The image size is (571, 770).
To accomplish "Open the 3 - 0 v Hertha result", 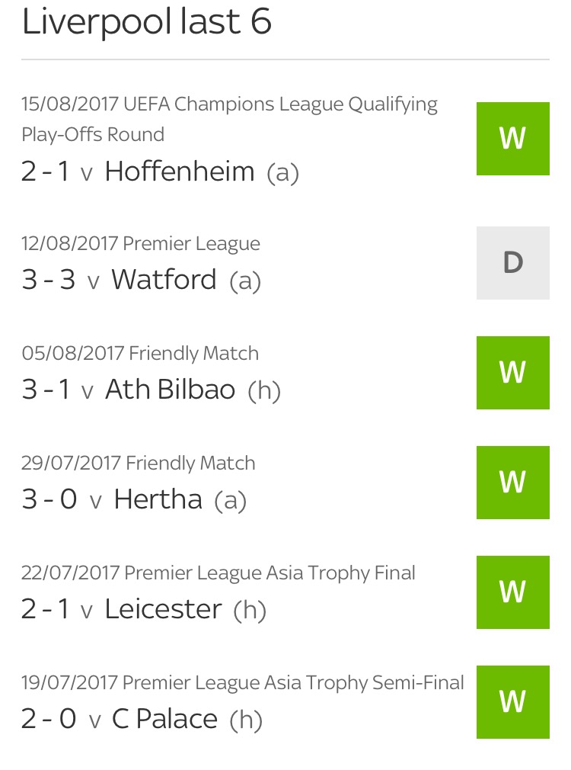I will click(134, 499).
